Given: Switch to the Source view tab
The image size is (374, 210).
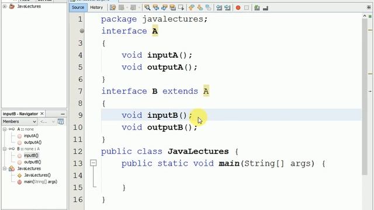Looking at the screenshot, I should [x=78, y=8].
